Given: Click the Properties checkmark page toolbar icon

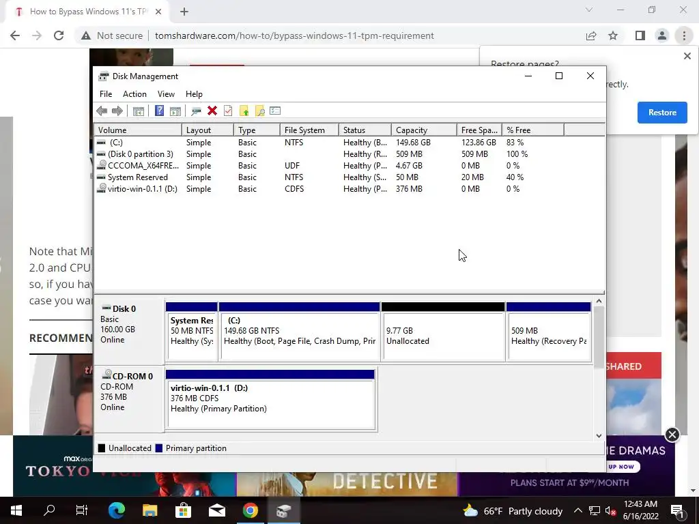Looking at the screenshot, I should [x=228, y=111].
